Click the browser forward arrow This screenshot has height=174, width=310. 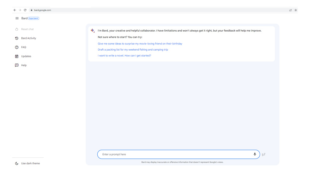tap(20, 10)
